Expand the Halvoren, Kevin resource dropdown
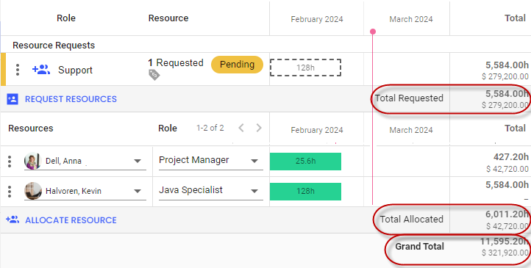Viewport: 531px width, 268px height. pyautogui.click(x=137, y=192)
